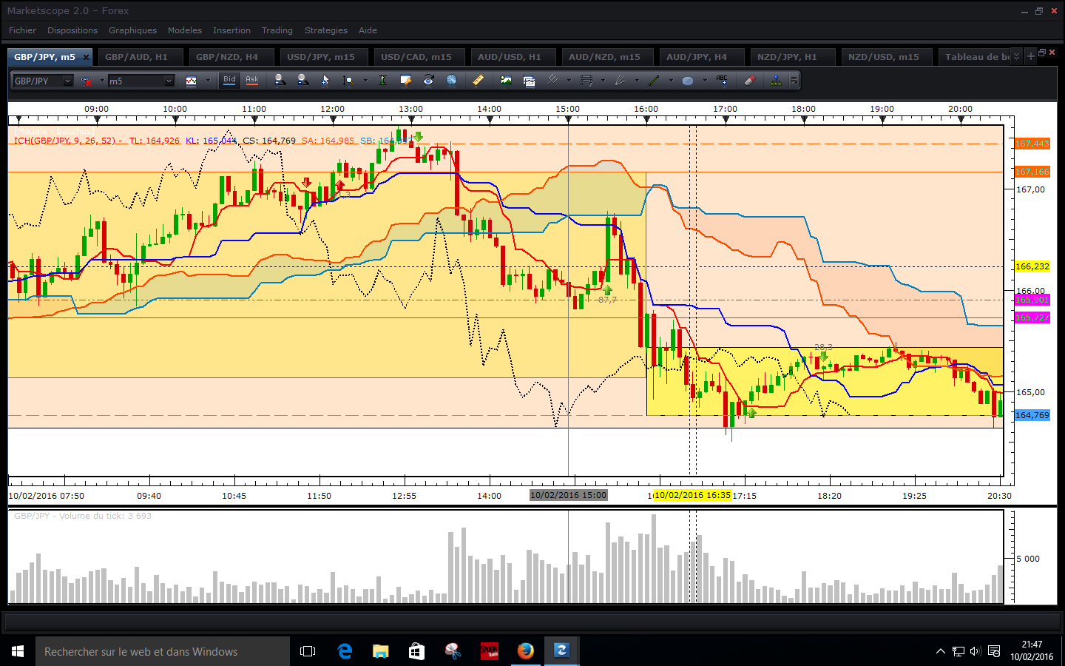The width and height of the screenshot is (1065, 666).
Task: Toggle Ask price display
Action: pos(252,80)
